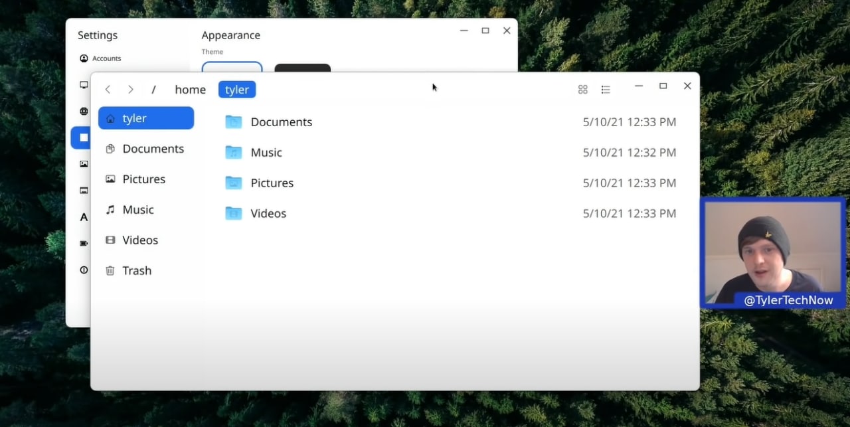Click the dock icon in Settings sidebar
The image size is (850, 427).
pos(84,191)
